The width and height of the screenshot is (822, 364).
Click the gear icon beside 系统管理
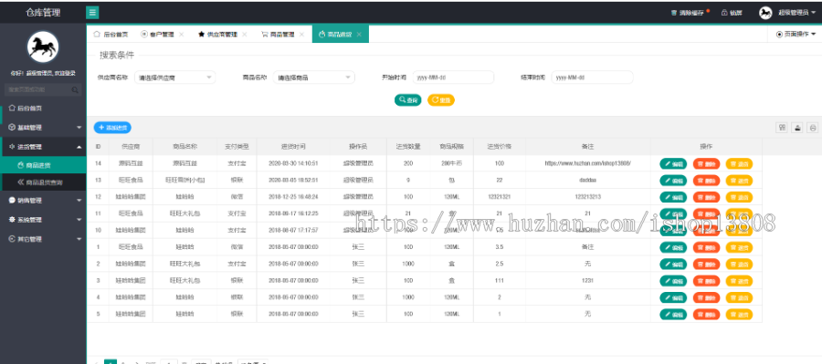pyautogui.click(x=12, y=220)
